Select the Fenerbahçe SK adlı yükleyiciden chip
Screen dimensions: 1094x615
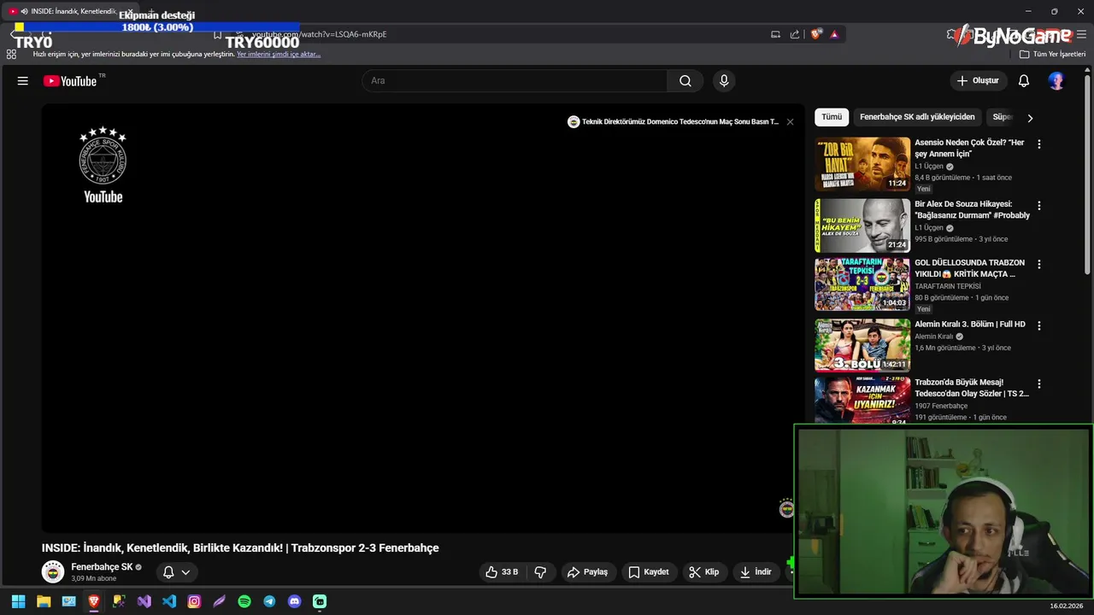coord(917,117)
